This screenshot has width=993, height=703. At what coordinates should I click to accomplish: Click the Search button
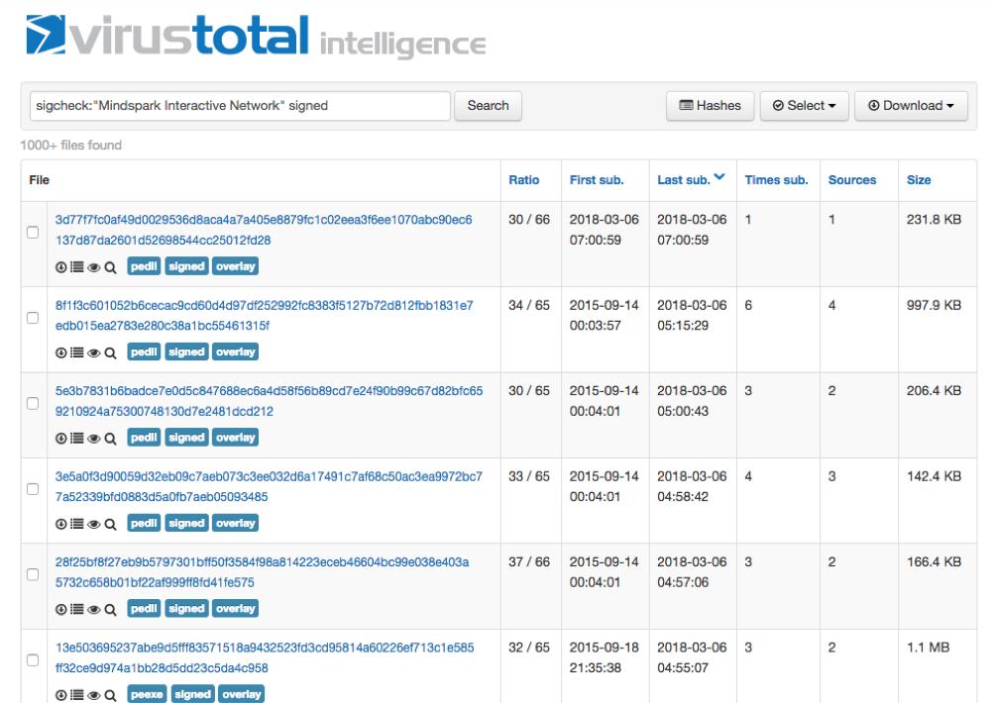point(488,106)
